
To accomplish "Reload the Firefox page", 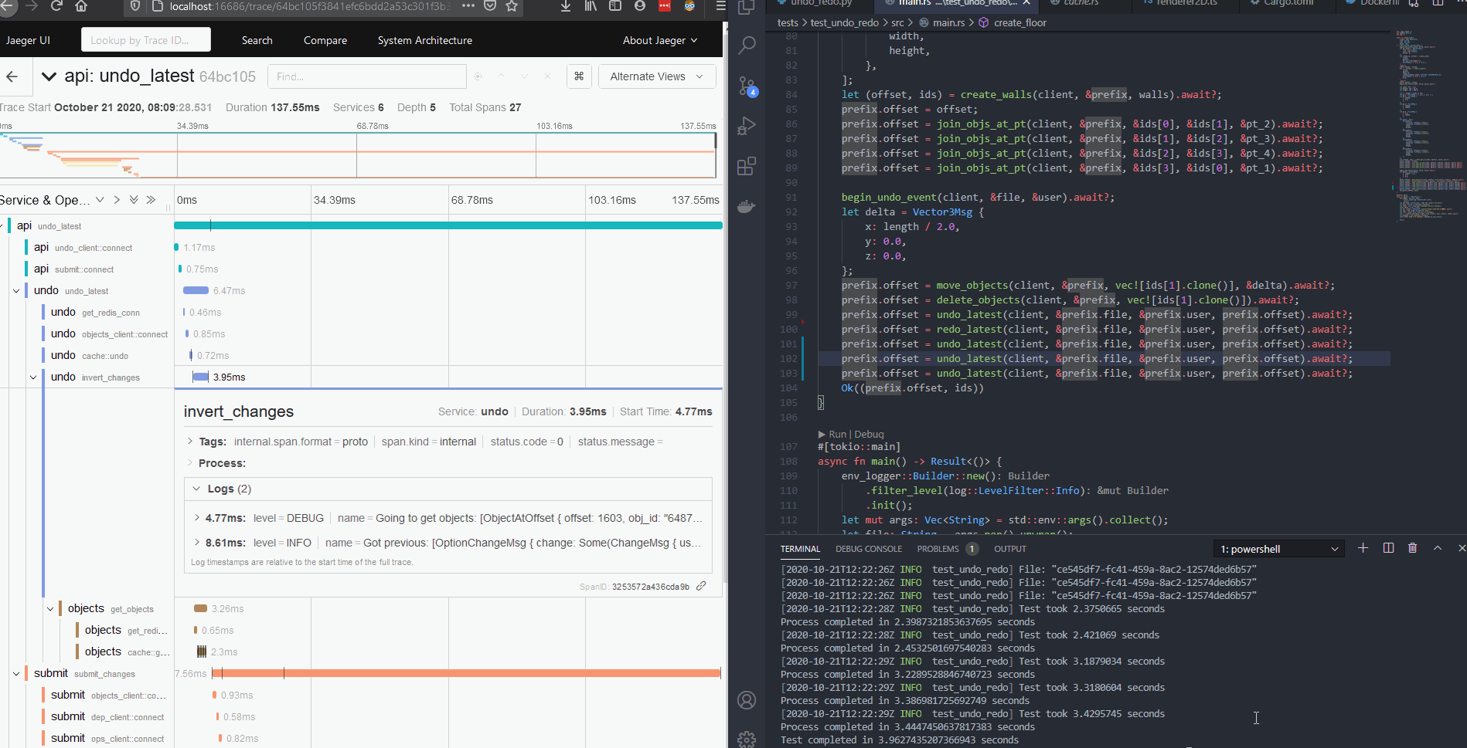I will click(x=56, y=5).
